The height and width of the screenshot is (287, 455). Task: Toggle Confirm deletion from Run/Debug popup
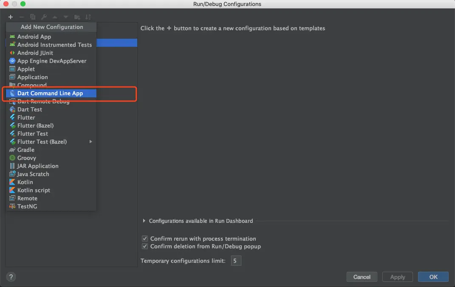pyautogui.click(x=145, y=247)
